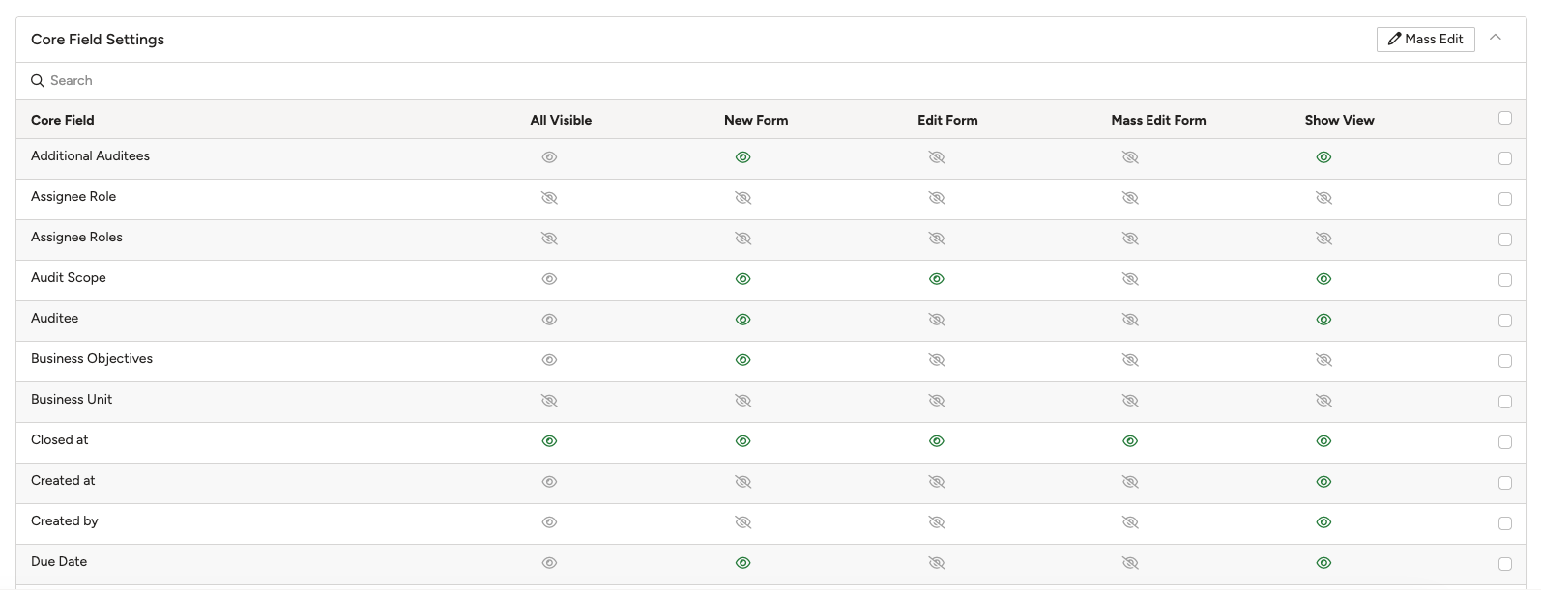Click the Show View column header
Viewport: 1541px width, 590px height.
(x=1339, y=121)
